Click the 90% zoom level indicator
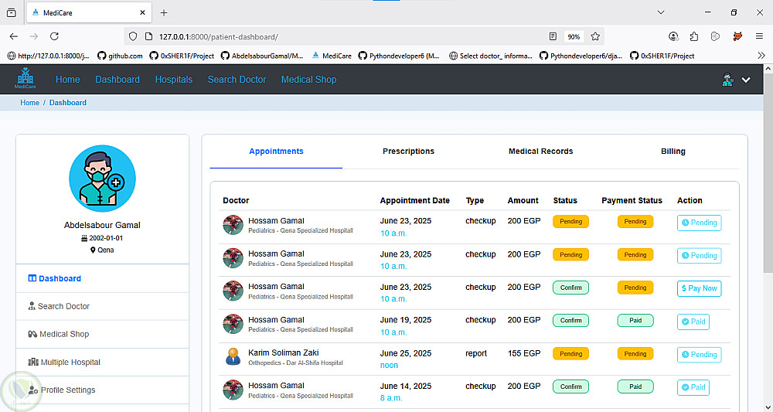 574,37
